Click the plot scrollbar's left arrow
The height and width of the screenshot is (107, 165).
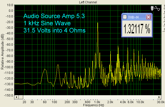click(x=16, y=97)
